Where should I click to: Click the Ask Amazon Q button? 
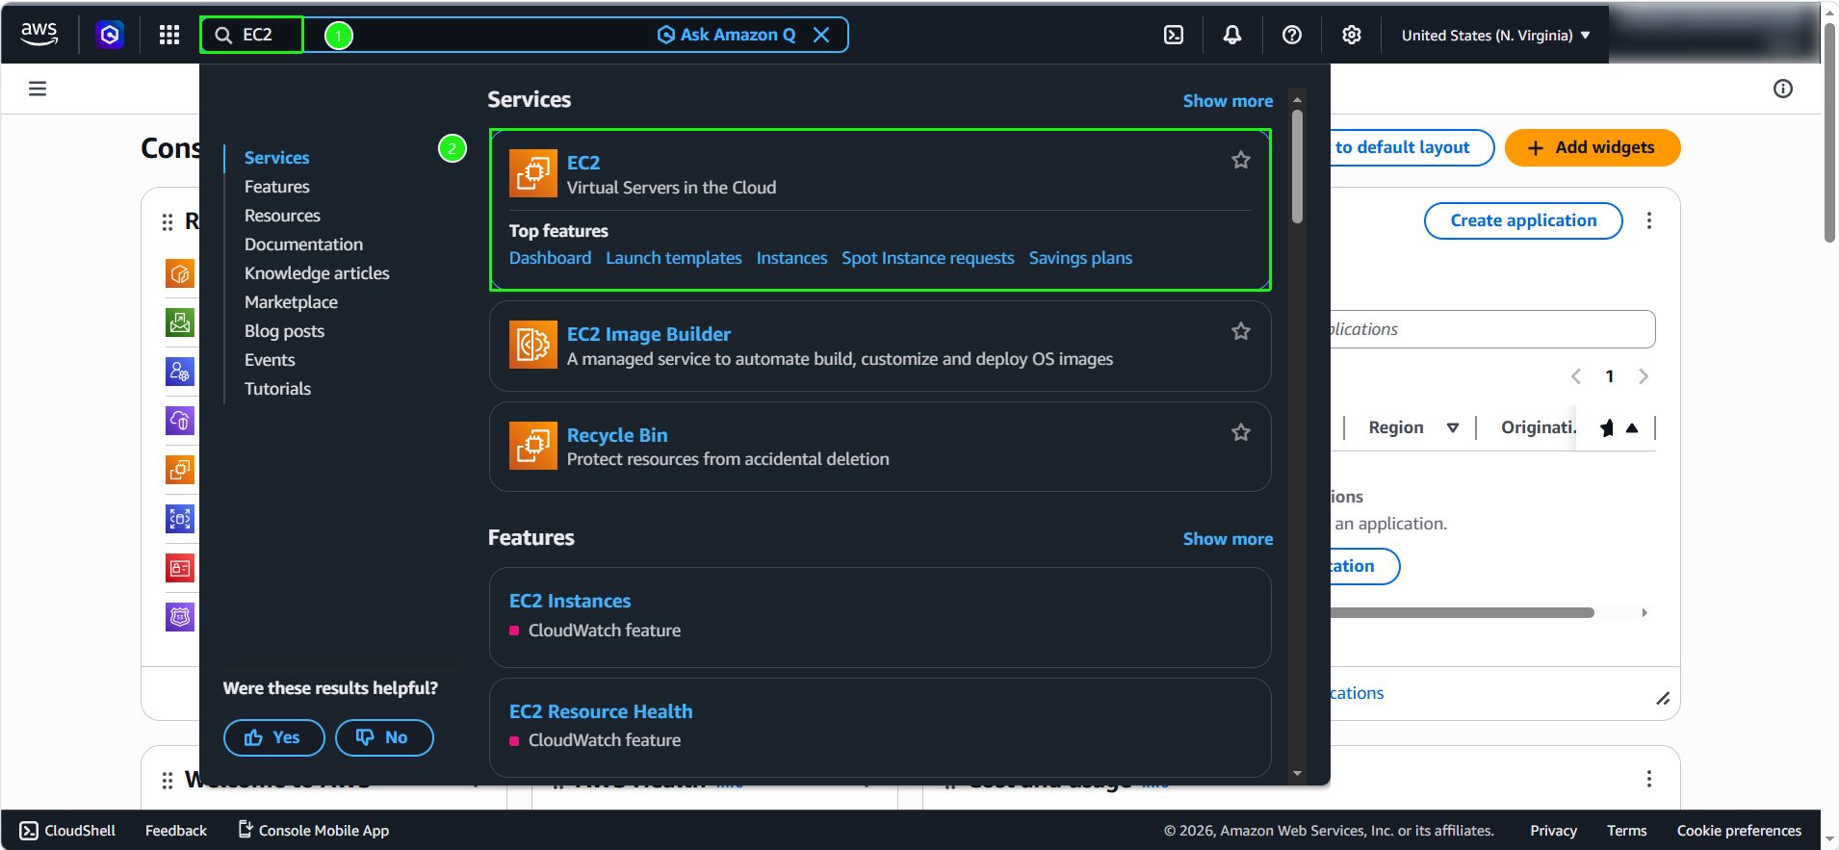coord(727,35)
